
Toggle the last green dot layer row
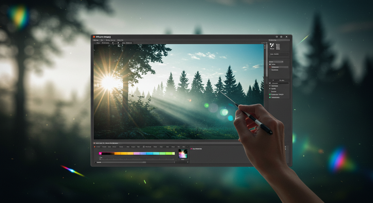click(274, 98)
